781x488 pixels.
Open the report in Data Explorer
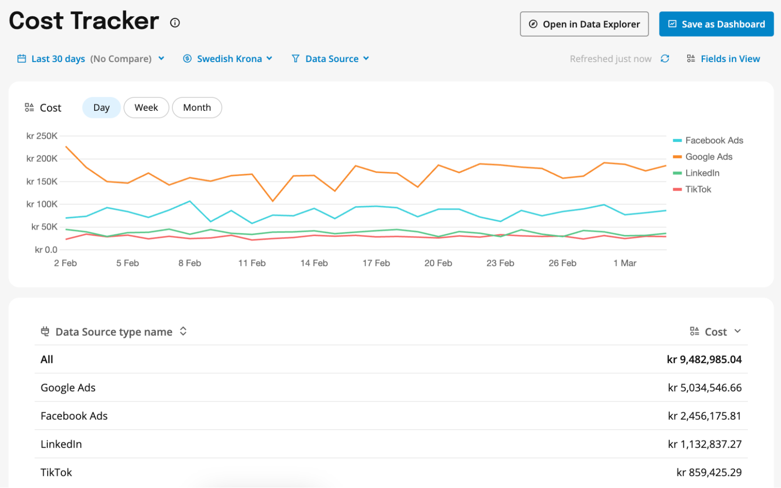point(584,24)
